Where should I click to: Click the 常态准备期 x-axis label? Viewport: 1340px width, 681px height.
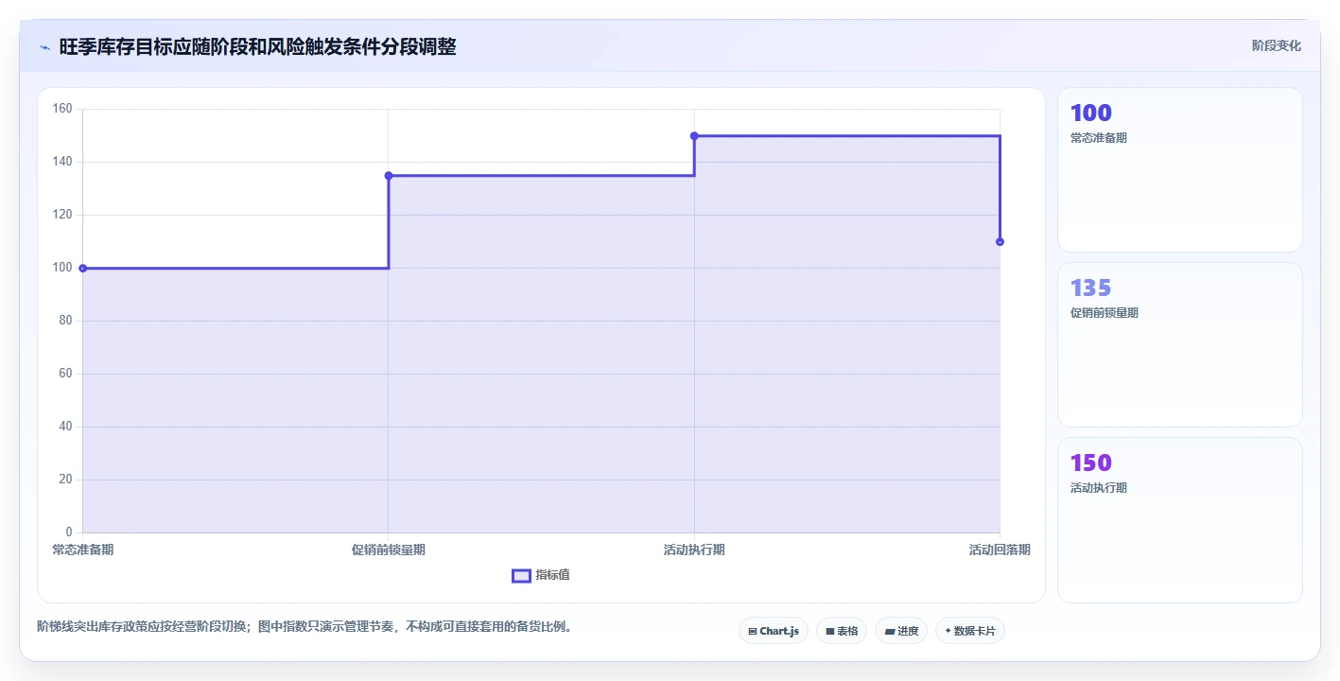[x=83, y=550]
